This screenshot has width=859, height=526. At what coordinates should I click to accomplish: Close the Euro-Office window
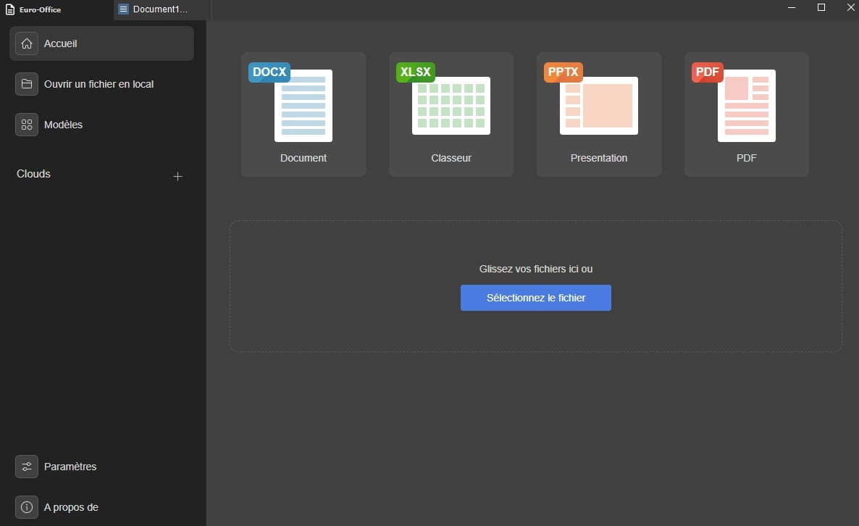coord(851,8)
